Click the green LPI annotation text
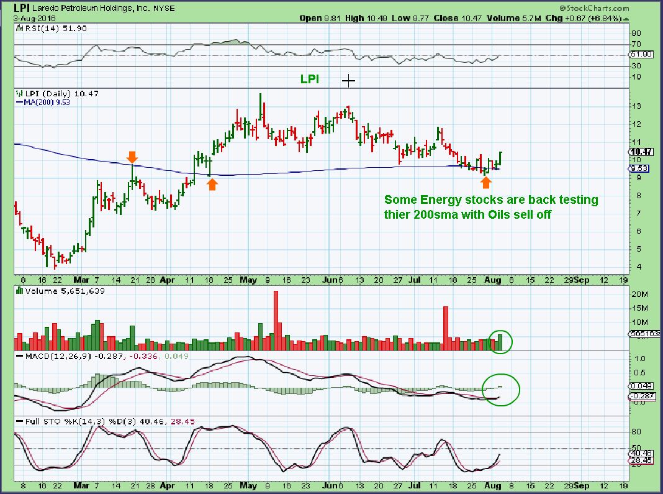The height and width of the screenshot is (494, 663). coord(310,79)
